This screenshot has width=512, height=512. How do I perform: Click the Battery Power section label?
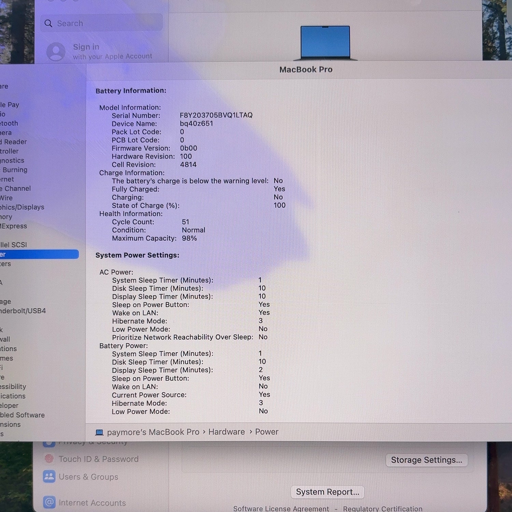click(124, 346)
